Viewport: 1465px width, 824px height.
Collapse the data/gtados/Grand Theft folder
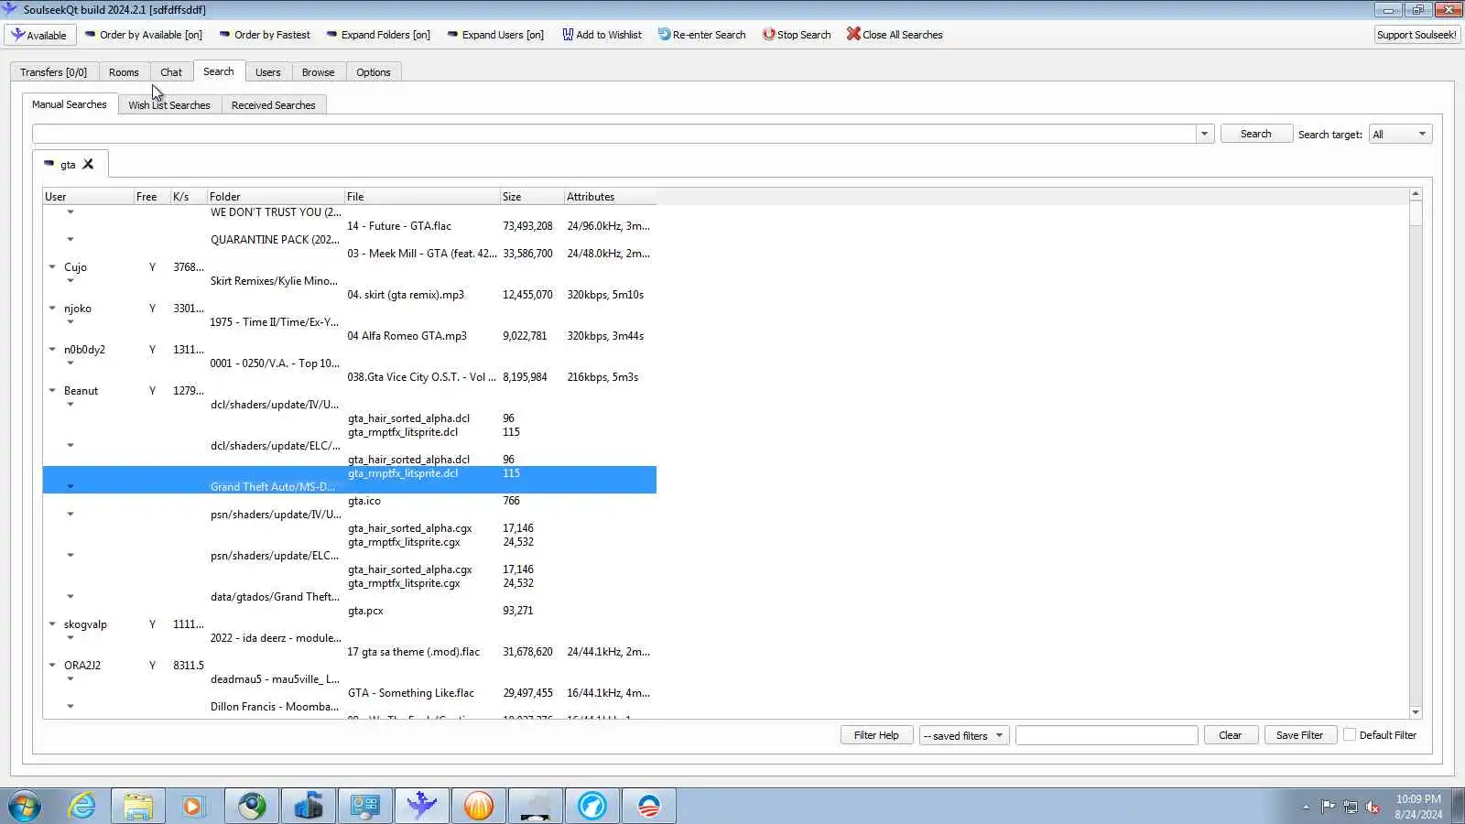[71, 597]
